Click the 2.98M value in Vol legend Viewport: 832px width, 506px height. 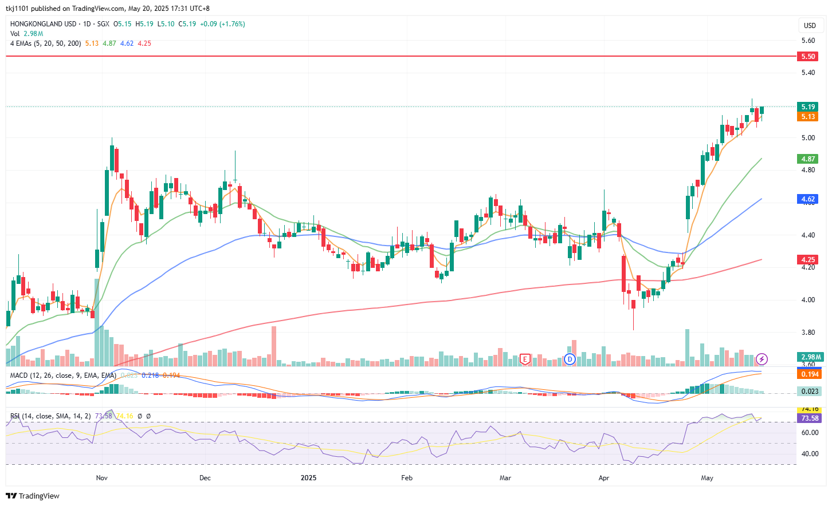pos(33,34)
